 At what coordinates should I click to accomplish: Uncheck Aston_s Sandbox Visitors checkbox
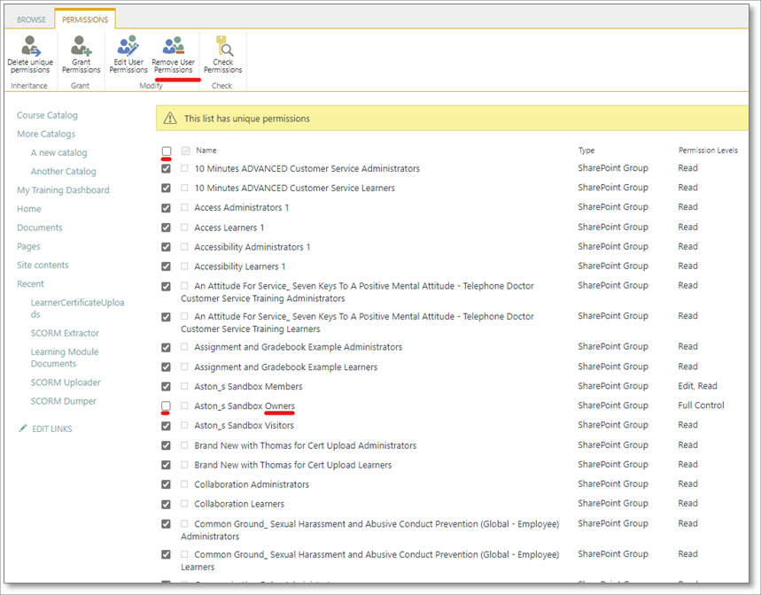166,426
